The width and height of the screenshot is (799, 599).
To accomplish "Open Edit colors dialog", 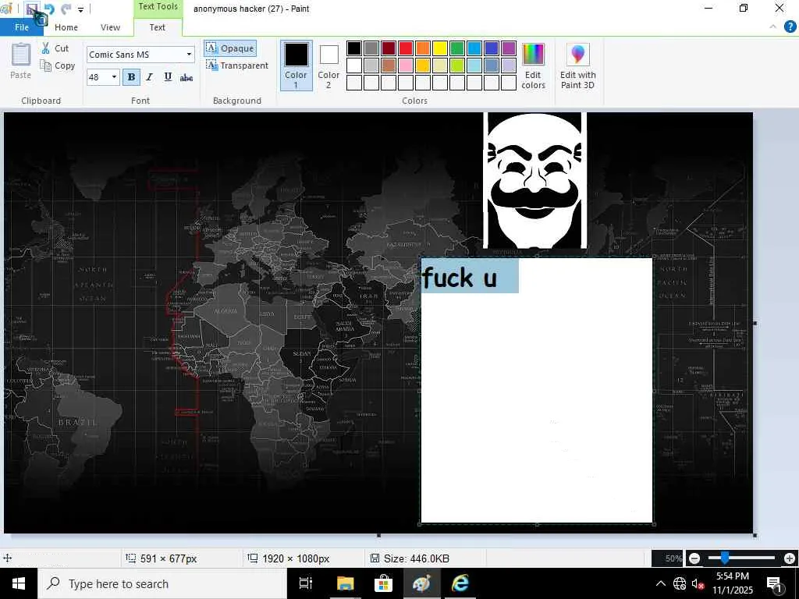I will coord(533,66).
